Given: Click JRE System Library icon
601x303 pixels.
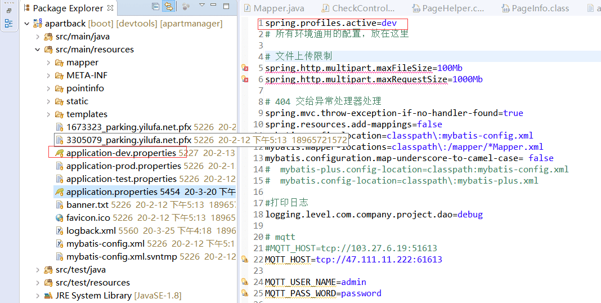Looking at the screenshot, I should pos(48,296).
